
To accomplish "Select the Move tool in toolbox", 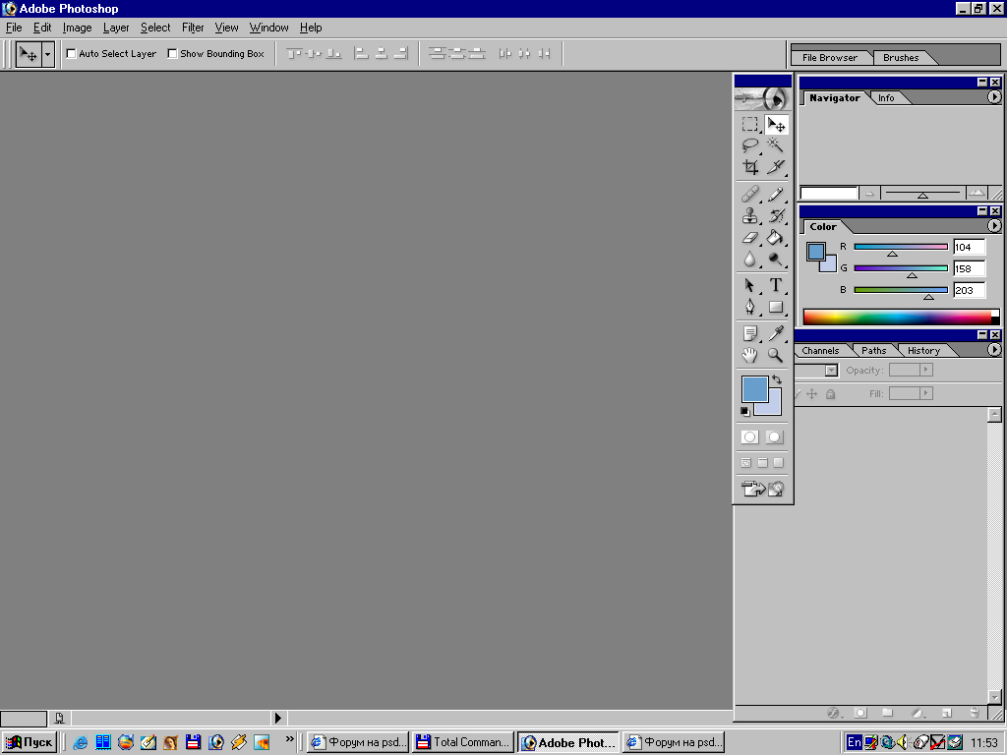I will (x=776, y=124).
